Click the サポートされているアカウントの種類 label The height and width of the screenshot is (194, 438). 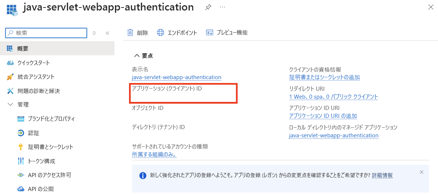coord(170,146)
